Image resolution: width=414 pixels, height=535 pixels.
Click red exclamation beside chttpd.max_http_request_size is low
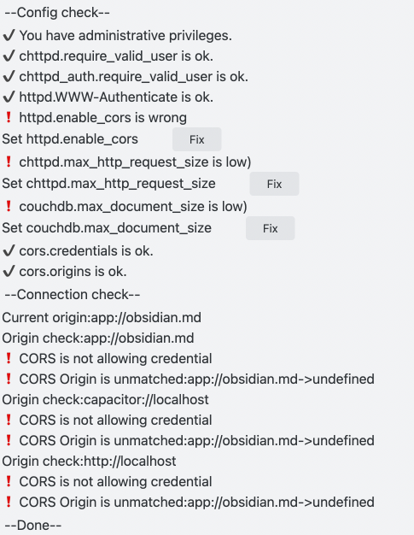coord(9,162)
